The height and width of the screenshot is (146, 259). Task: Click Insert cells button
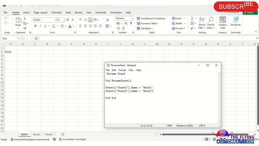click(x=177, y=18)
